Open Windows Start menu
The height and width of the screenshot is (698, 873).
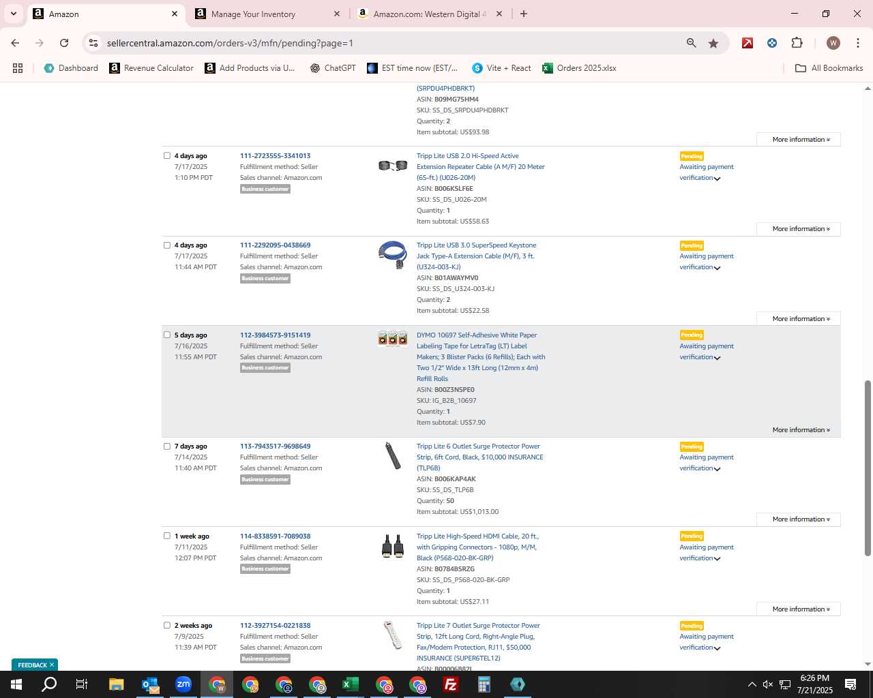click(16, 684)
